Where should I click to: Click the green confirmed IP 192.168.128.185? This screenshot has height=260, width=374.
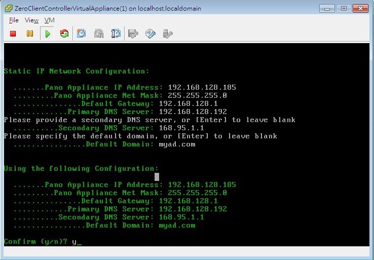[x=202, y=184]
